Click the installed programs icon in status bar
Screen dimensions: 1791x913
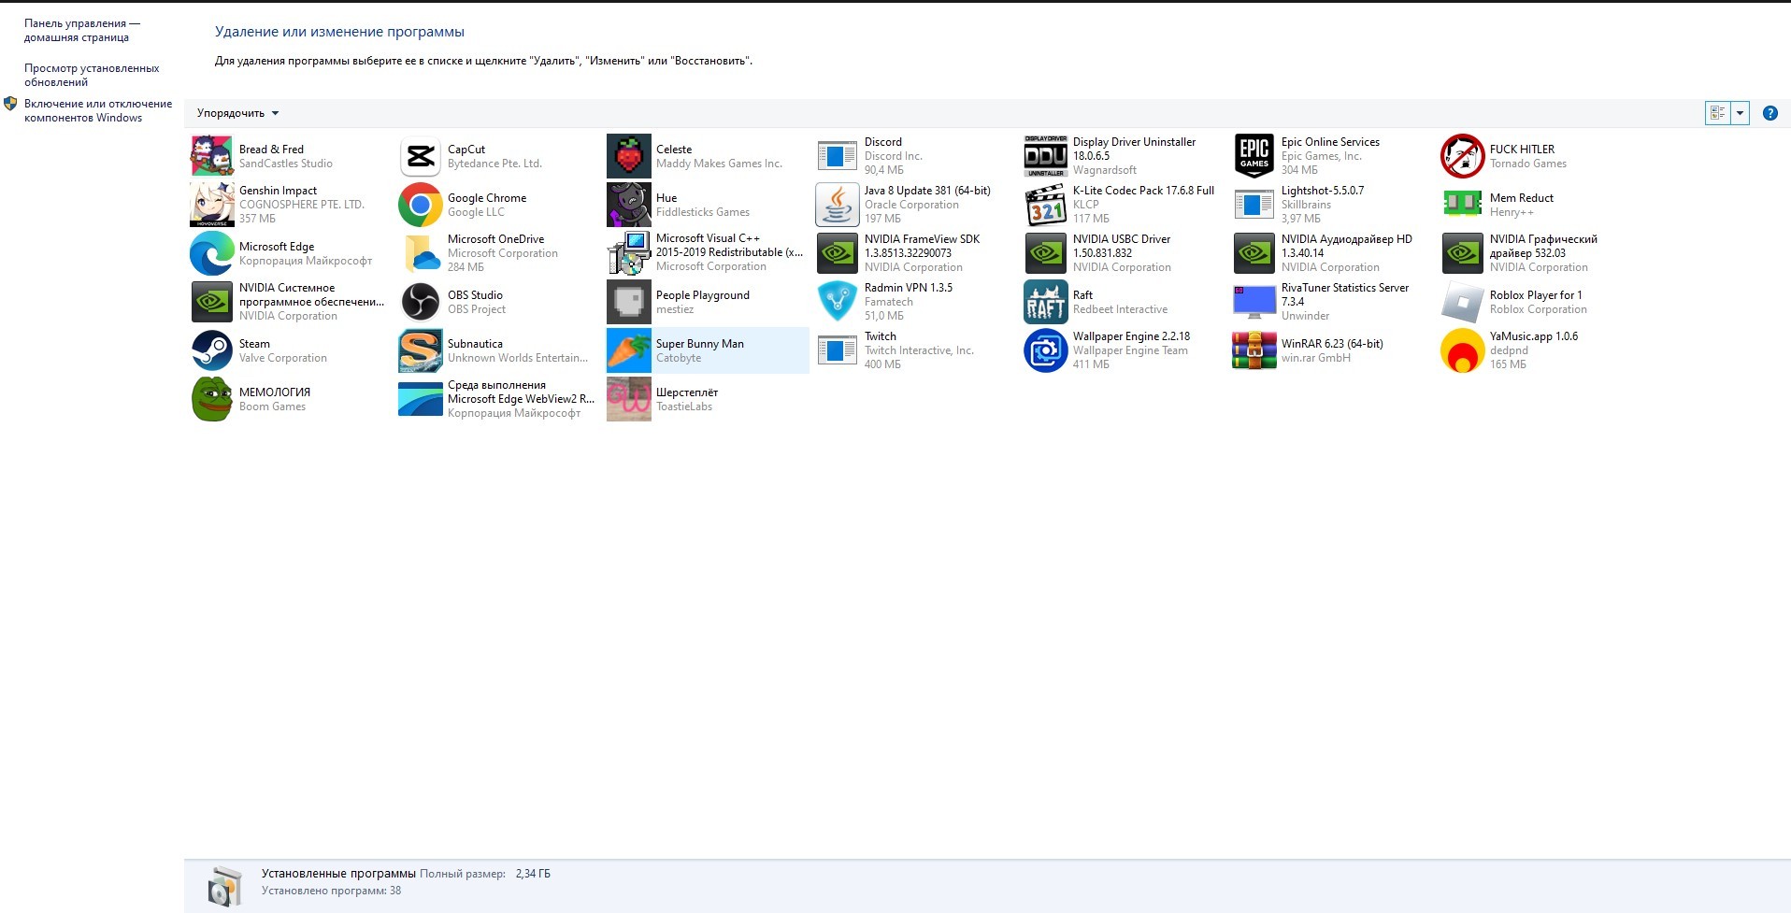pyautogui.click(x=224, y=886)
